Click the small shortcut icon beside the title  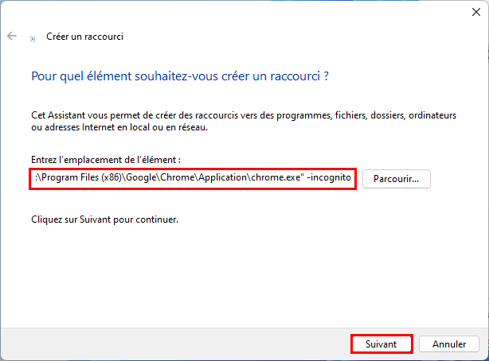(x=33, y=39)
